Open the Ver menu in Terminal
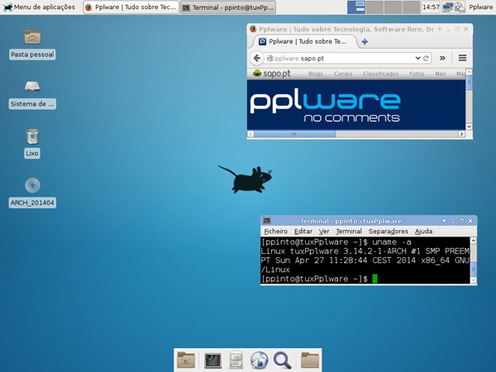 coord(324,231)
